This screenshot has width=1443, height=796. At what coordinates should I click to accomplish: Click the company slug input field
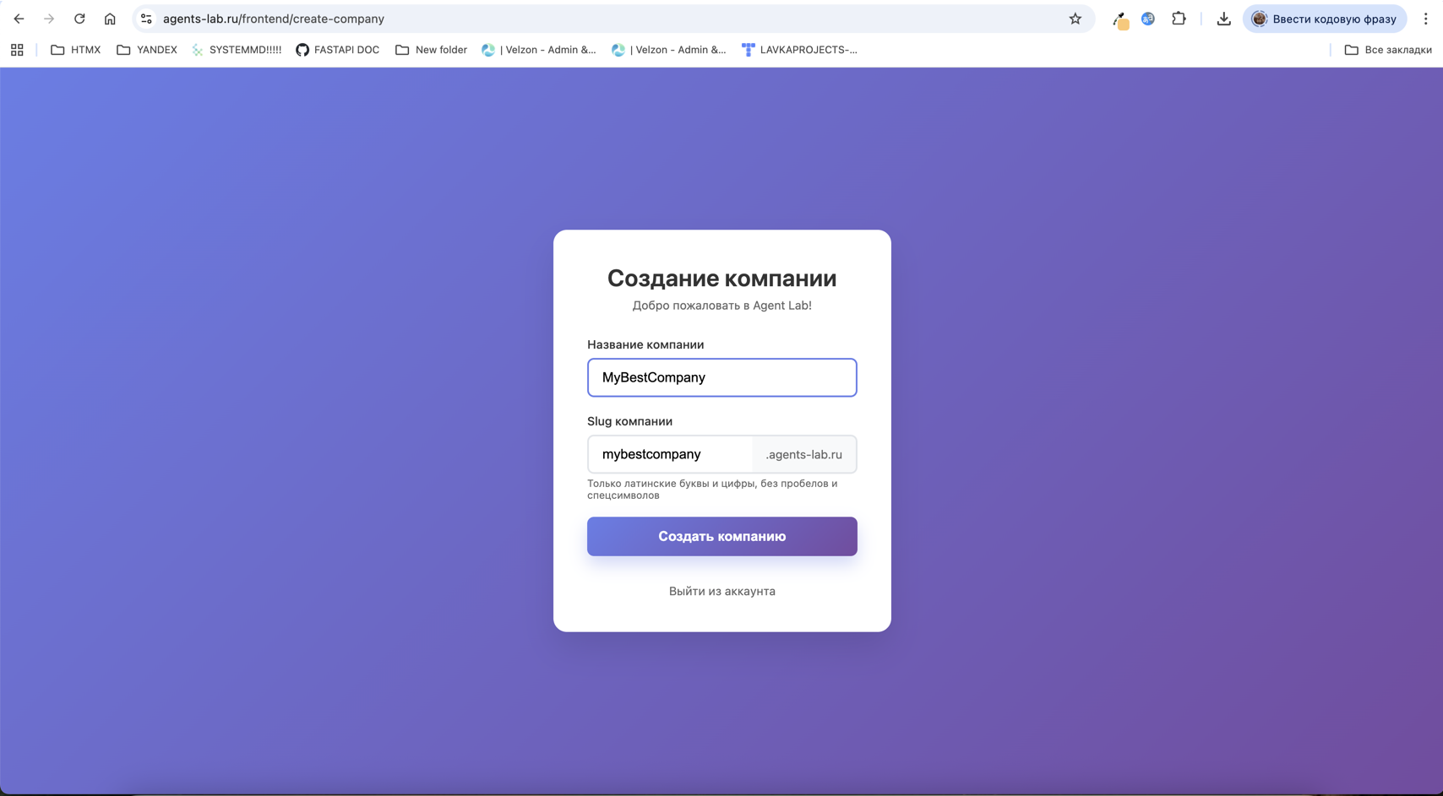pyautogui.click(x=670, y=454)
